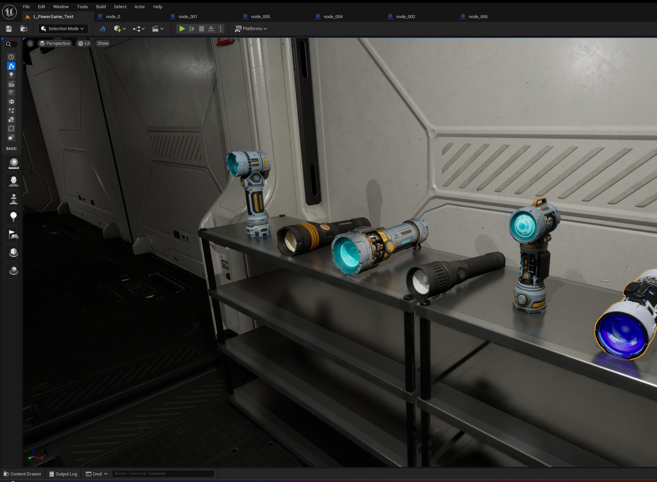This screenshot has height=482, width=657.
Task: Select the Volumes square category icon
Action: (x=11, y=128)
